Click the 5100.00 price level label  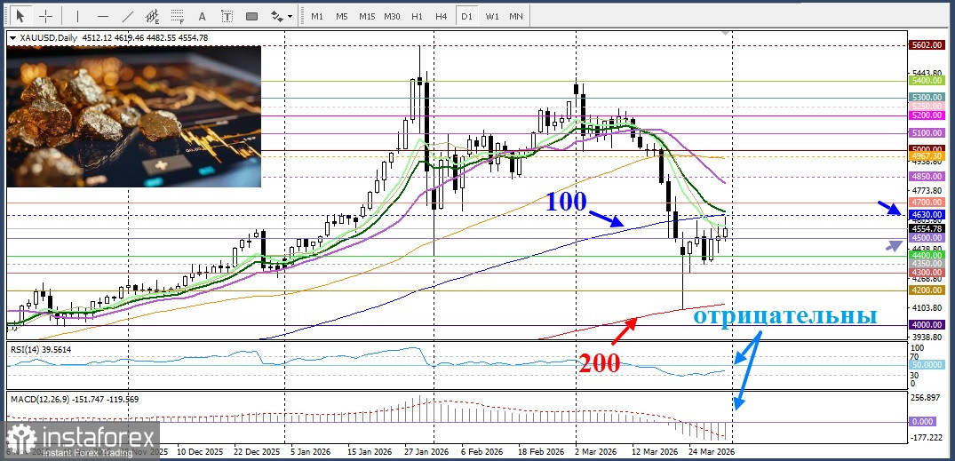coord(927,132)
